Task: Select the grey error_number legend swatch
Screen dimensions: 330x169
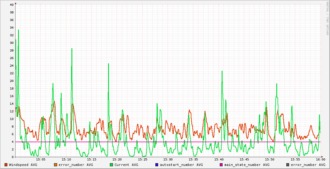Action: [288, 165]
